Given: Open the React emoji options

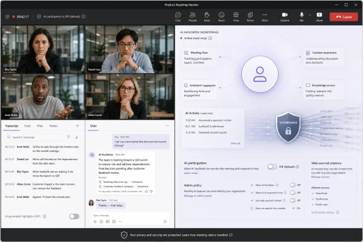Looking at the screenshot, I should tap(222, 16).
